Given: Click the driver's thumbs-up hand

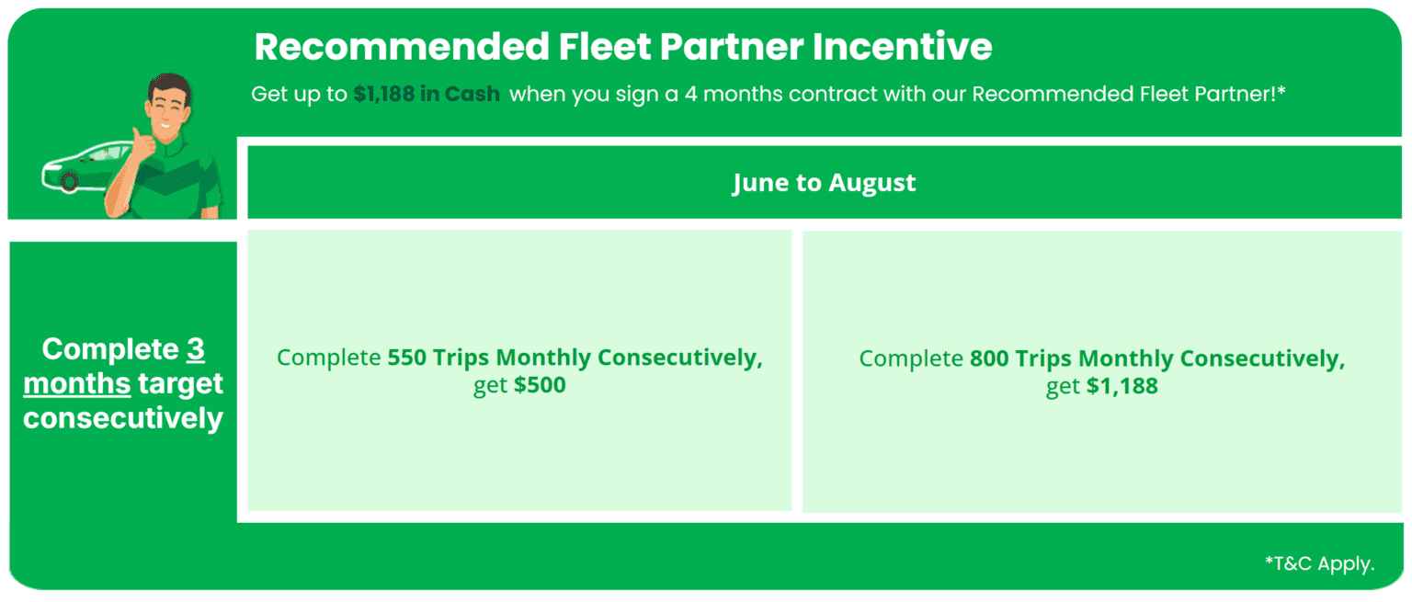Looking at the screenshot, I should pos(142,145).
